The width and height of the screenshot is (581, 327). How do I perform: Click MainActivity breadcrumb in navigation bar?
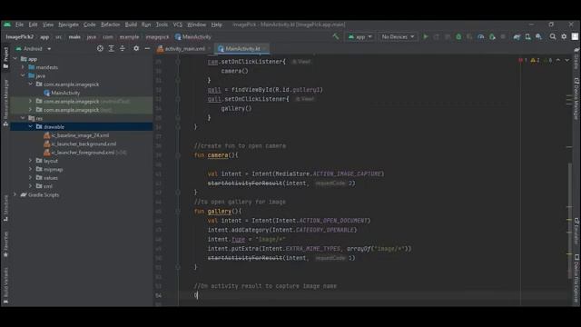pos(193,36)
